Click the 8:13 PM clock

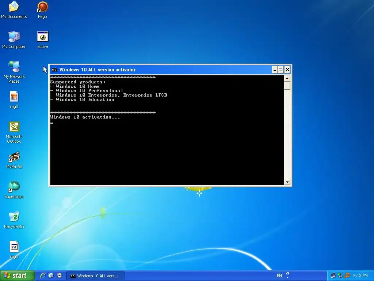tap(360, 276)
